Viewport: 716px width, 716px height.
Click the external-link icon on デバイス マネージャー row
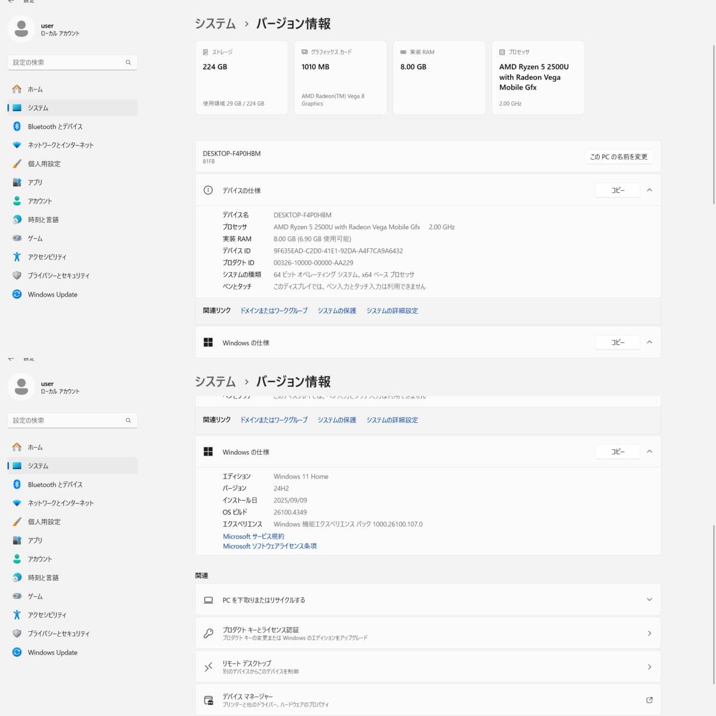pyautogui.click(x=649, y=700)
